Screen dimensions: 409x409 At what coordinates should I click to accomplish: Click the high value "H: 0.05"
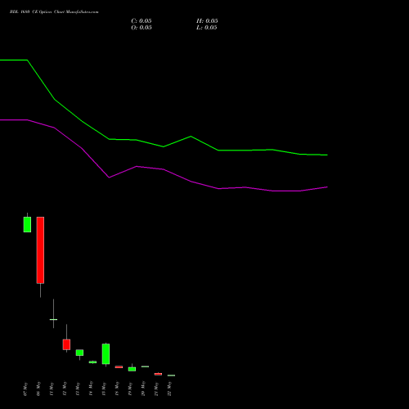click(207, 21)
